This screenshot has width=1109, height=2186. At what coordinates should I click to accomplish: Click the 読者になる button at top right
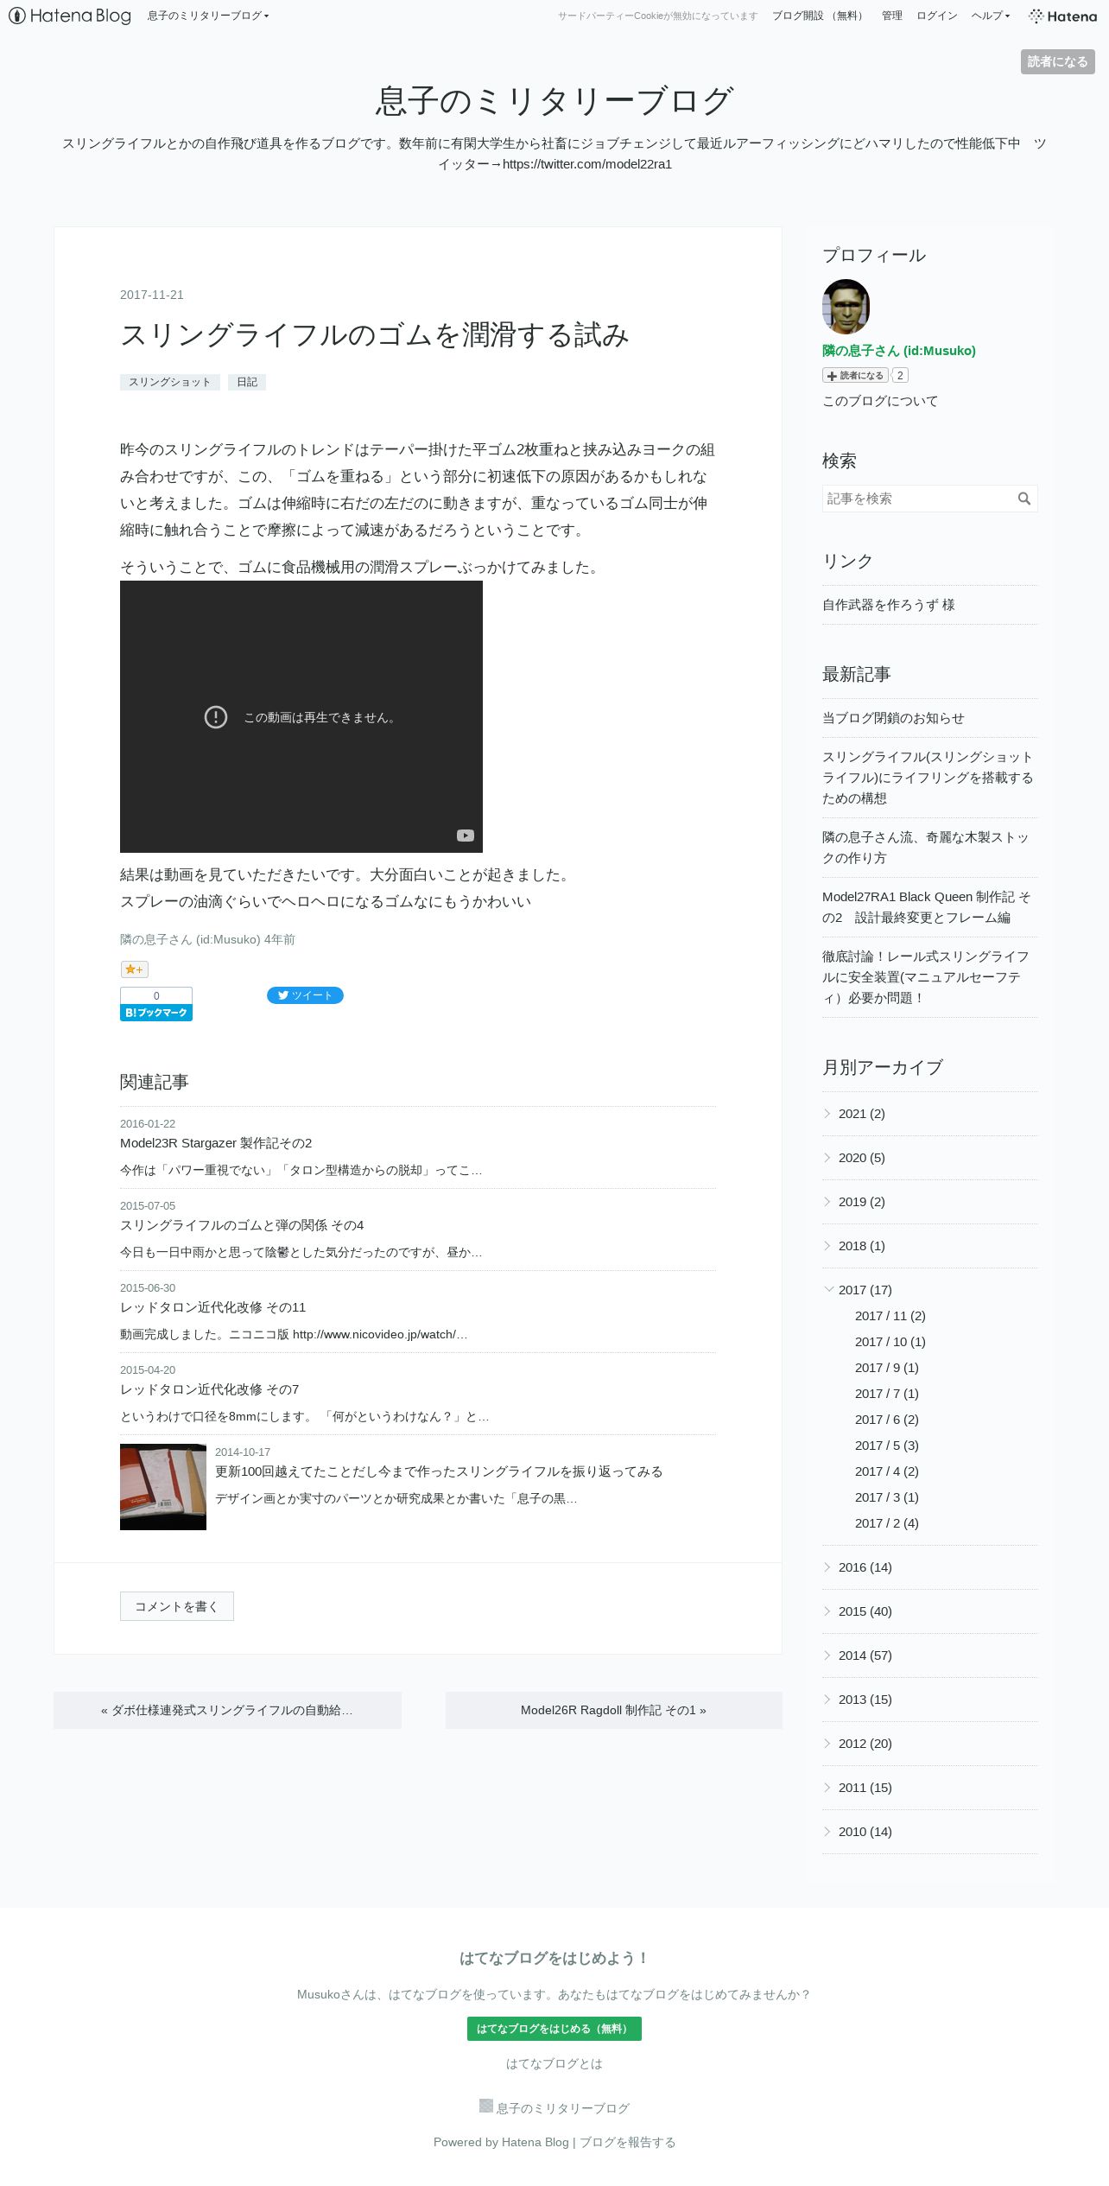point(1058,61)
